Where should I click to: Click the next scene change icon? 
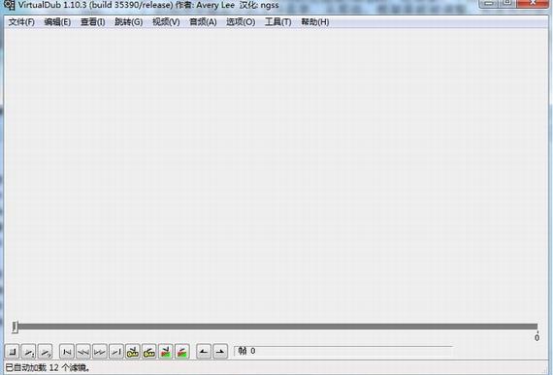coord(182,352)
